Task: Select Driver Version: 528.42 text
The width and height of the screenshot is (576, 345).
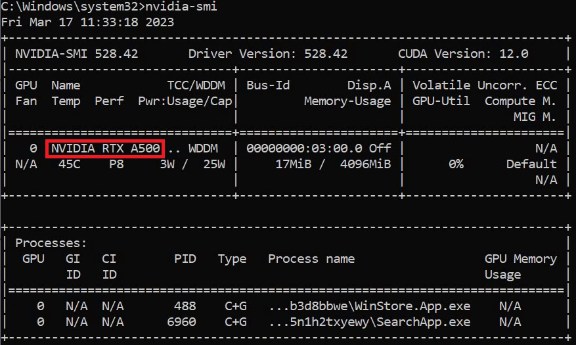Action: pos(268,54)
